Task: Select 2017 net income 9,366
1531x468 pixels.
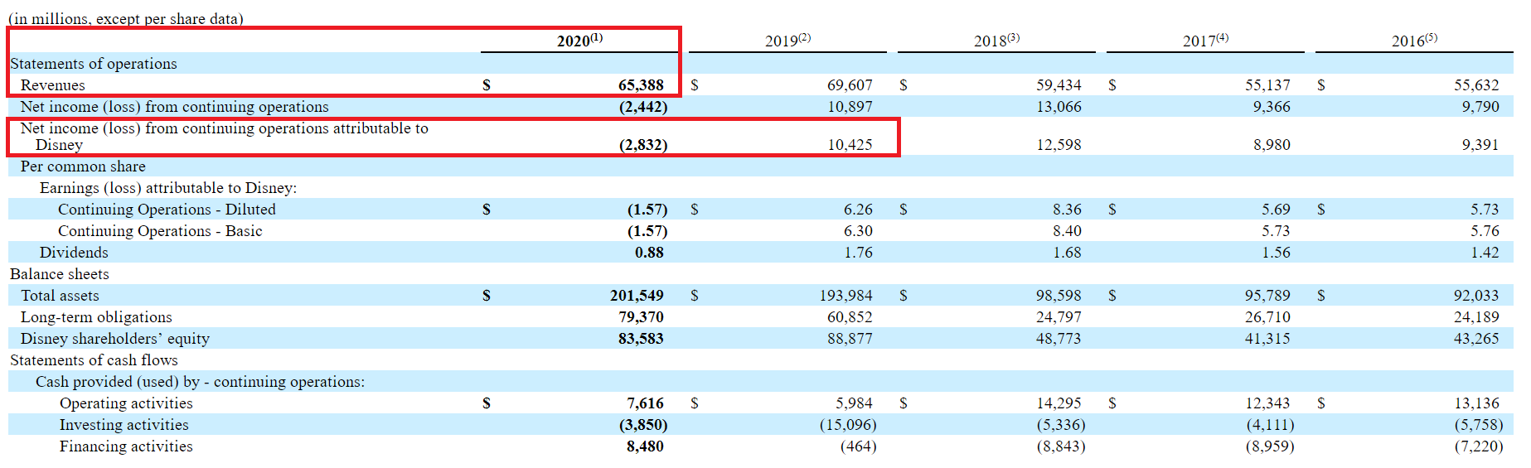Action: [x=1272, y=107]
